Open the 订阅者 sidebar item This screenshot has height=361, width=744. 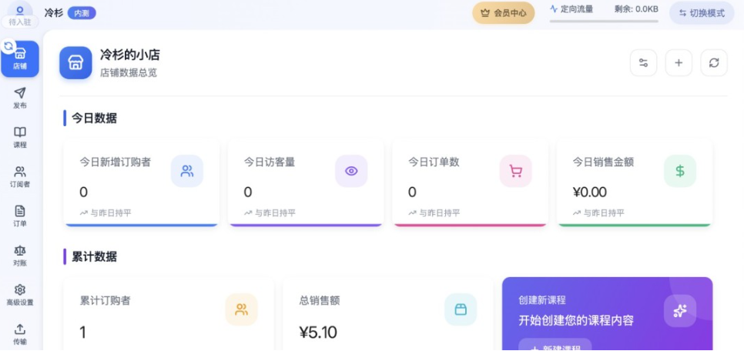coord(20,177)
